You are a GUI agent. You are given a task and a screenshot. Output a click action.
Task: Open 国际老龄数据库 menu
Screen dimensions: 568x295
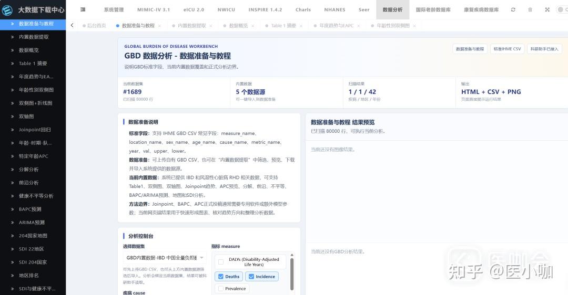point(433,10)
